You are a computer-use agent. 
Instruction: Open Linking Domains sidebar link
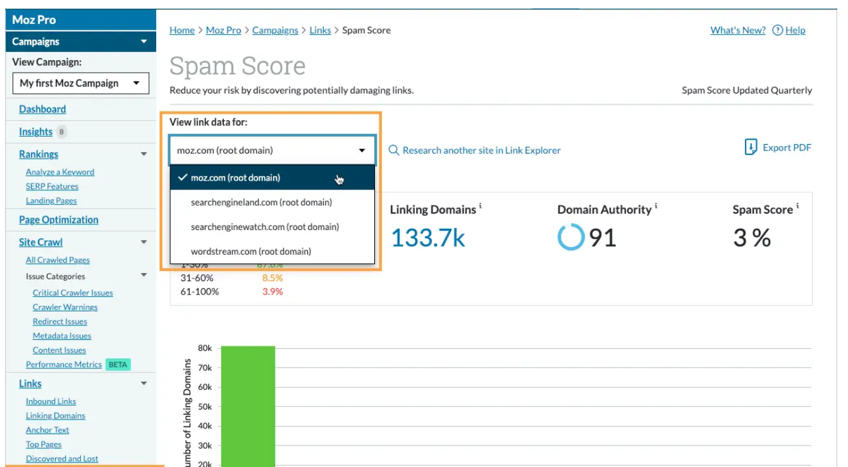coord(56,416)
